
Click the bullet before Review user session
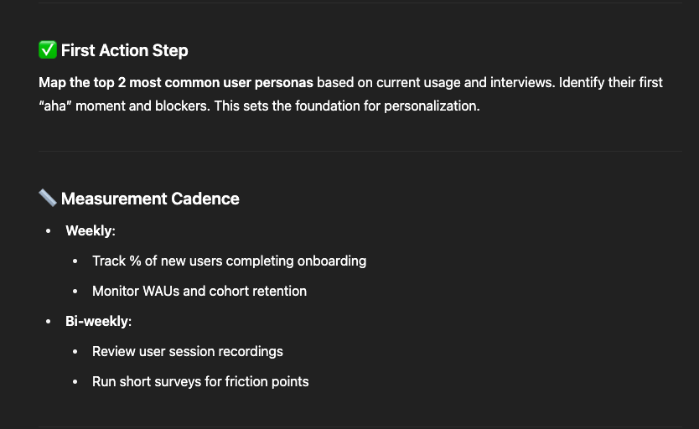pos(75,351)
